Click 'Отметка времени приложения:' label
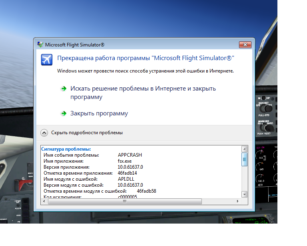Viewport: 307px width, 246px height. click(x=78, y=173)
